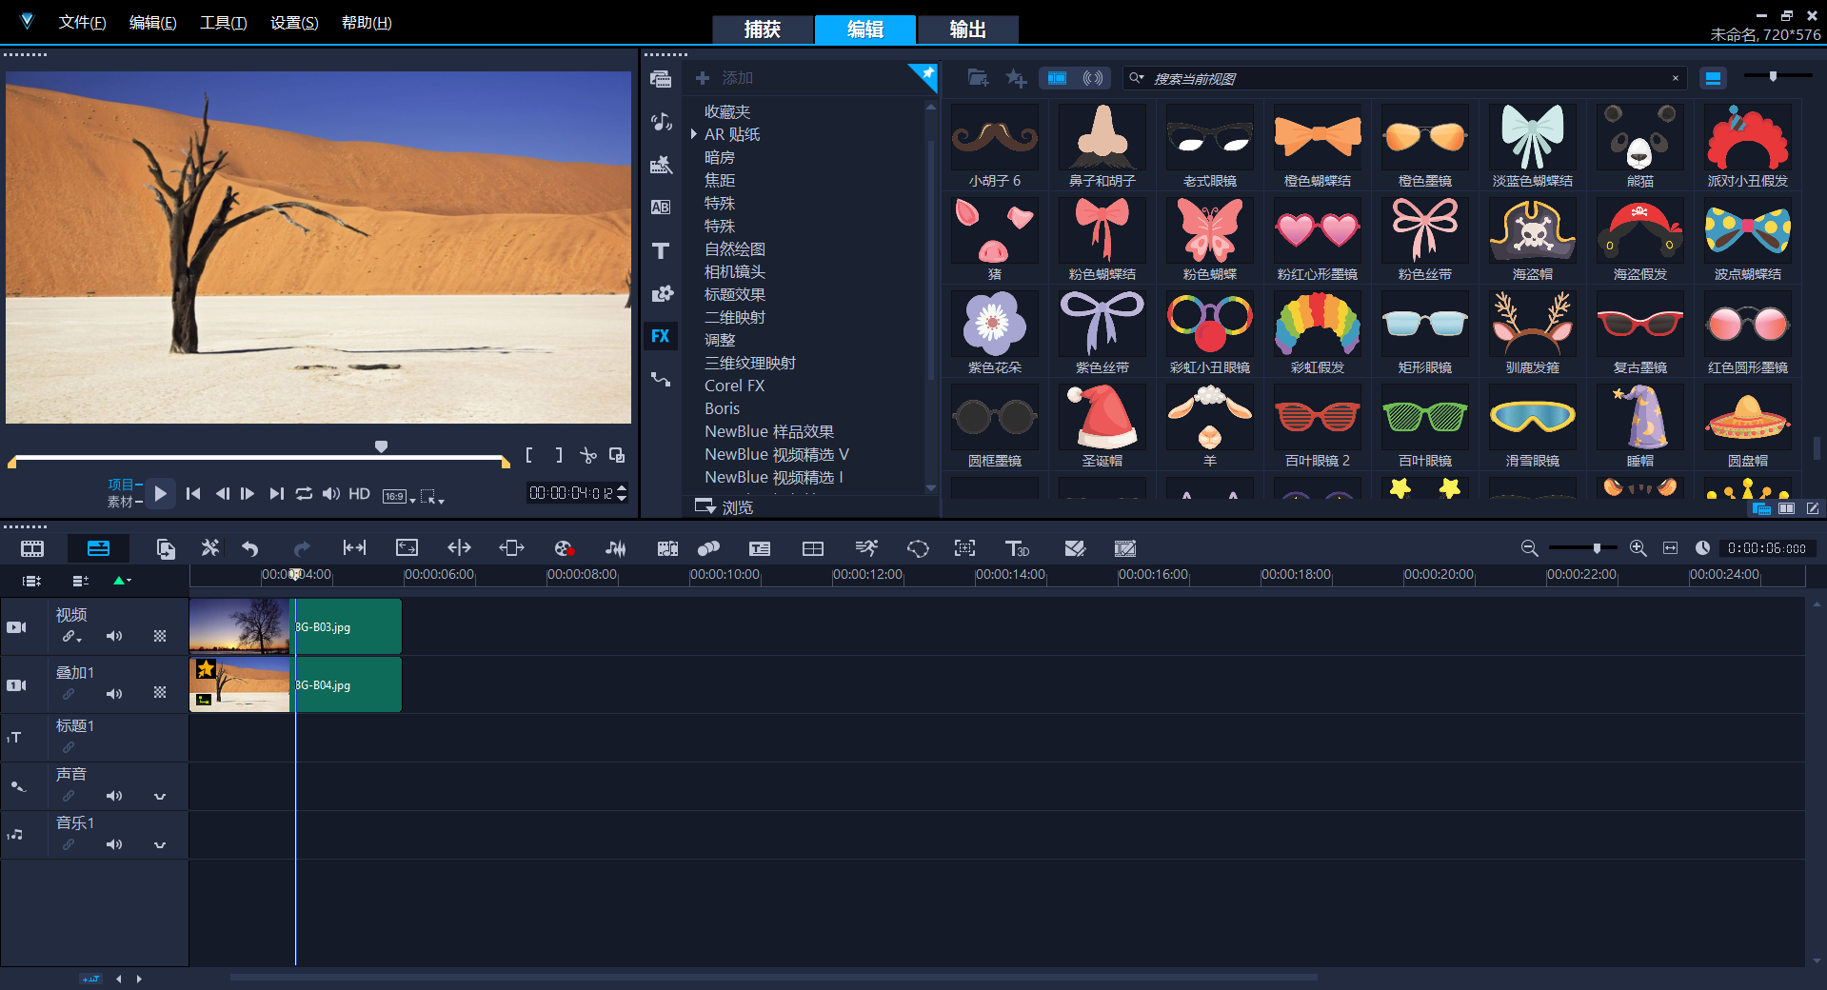1827x990 pixels.
Task: Mute the 叠加1 overlay track
Action: [x=114, y=694]
